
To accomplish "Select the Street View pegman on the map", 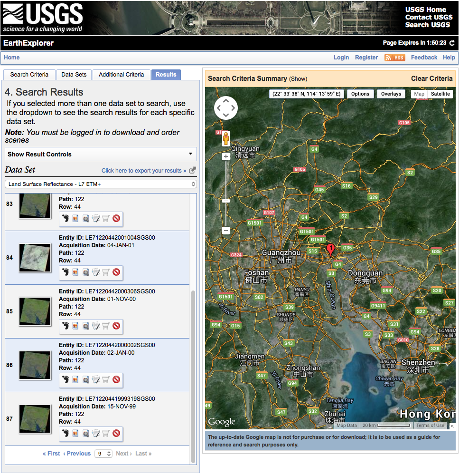I will (x=226, y=139).
